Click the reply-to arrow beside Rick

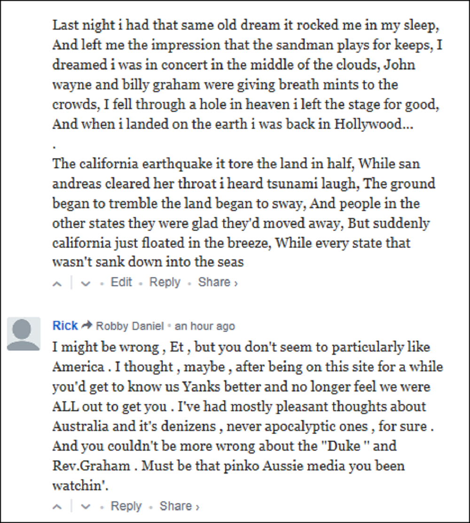pyautogui.click(x=87, y=326)
